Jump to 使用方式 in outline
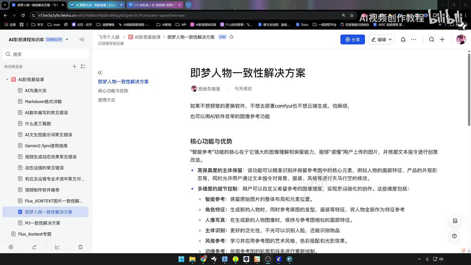The image size is (471, 265). (106, 100)
